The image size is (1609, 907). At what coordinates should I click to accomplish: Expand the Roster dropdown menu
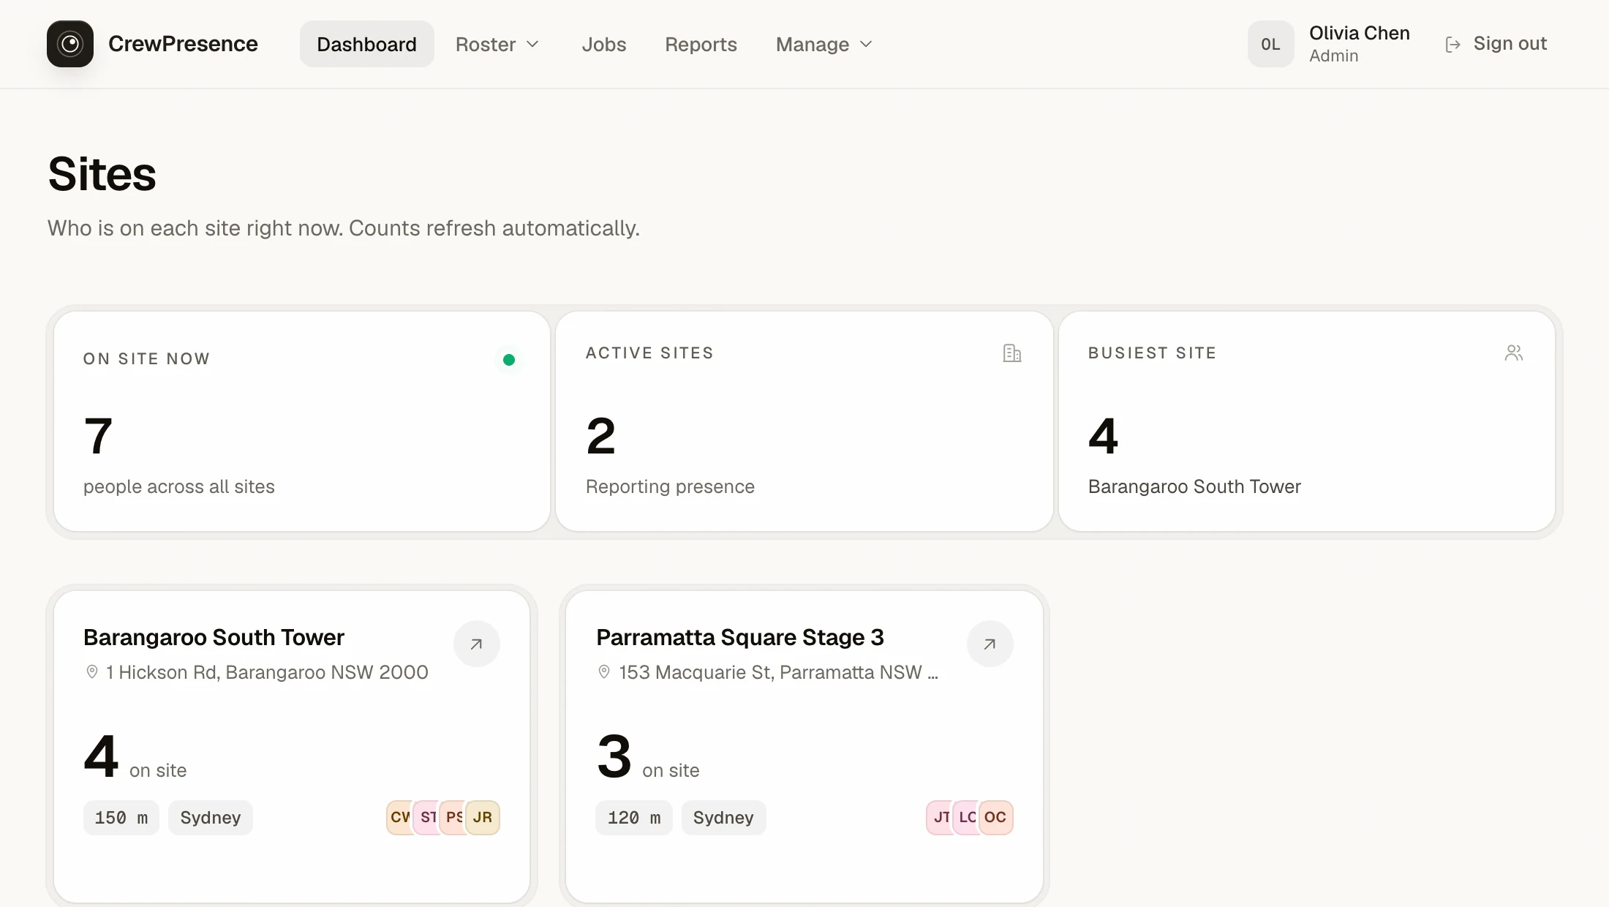click(497, 44)
